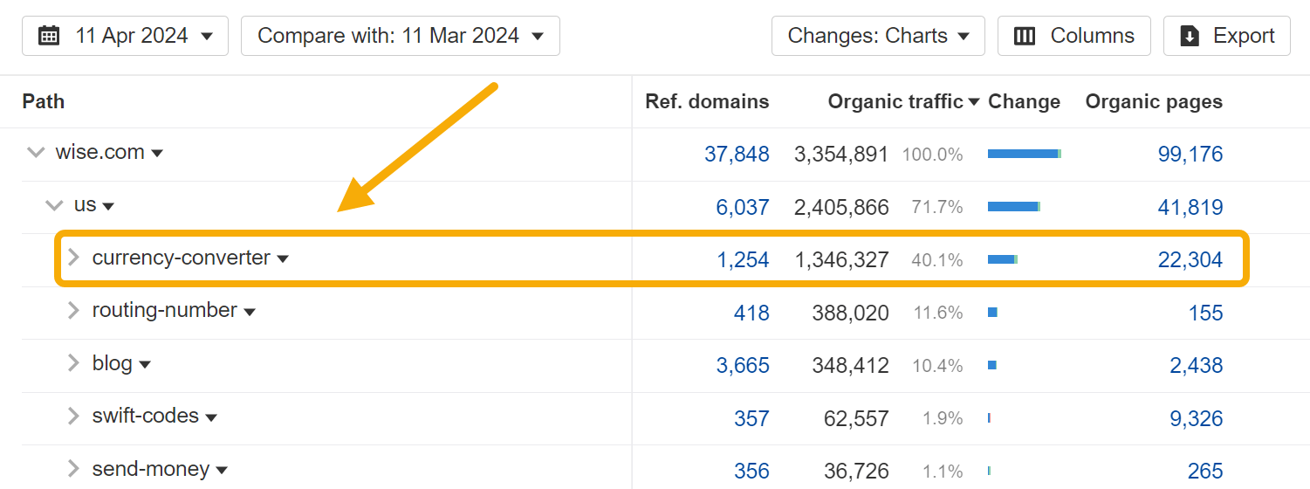1310x489 pixels.
Task: Click the wise.com change bar chart
Action: coord(1024,154)
